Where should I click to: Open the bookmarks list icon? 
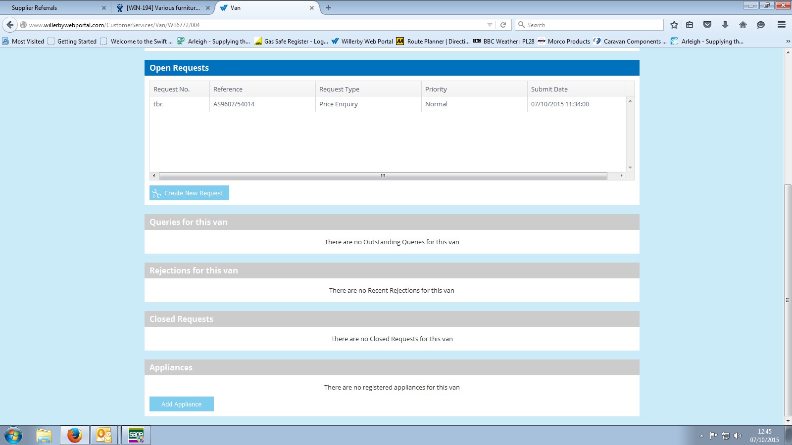click(690, 25)
